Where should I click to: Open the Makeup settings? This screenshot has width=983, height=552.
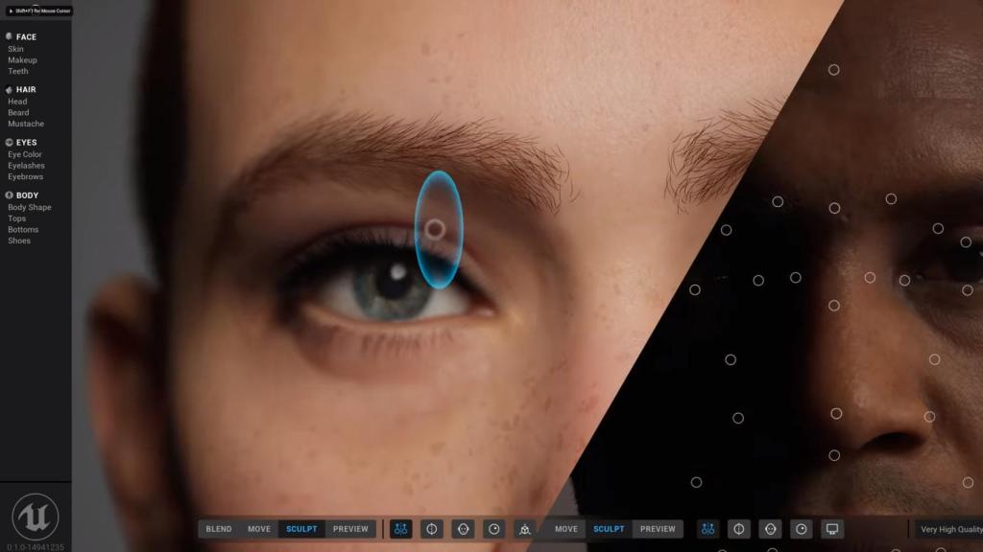[x=22, y=60]
